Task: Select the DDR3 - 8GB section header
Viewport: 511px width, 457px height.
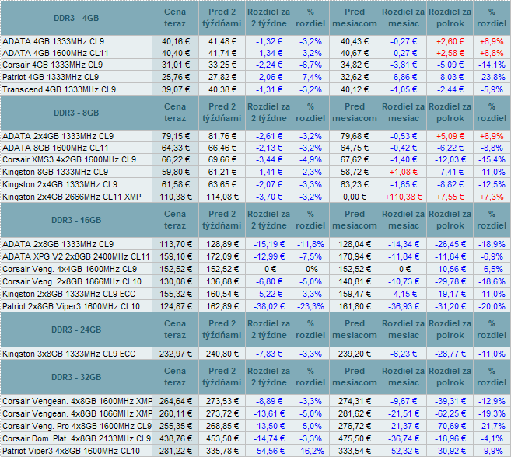Action: (76, 113)
